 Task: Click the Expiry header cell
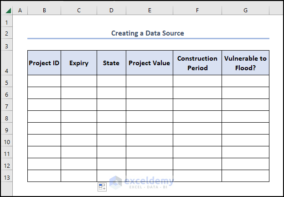[79, 63]
